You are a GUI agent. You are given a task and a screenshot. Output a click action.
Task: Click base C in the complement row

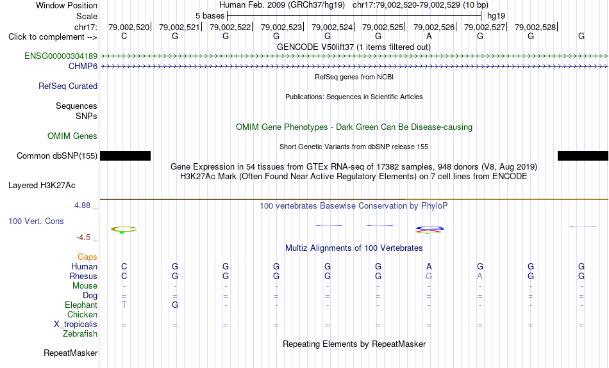[124, 36]
